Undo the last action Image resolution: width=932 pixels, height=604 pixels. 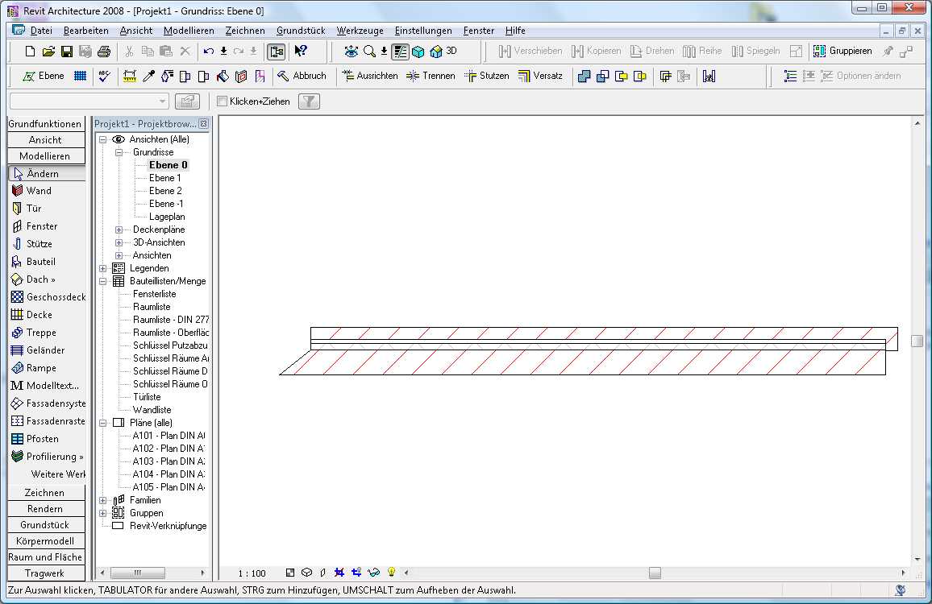[208, 52]
